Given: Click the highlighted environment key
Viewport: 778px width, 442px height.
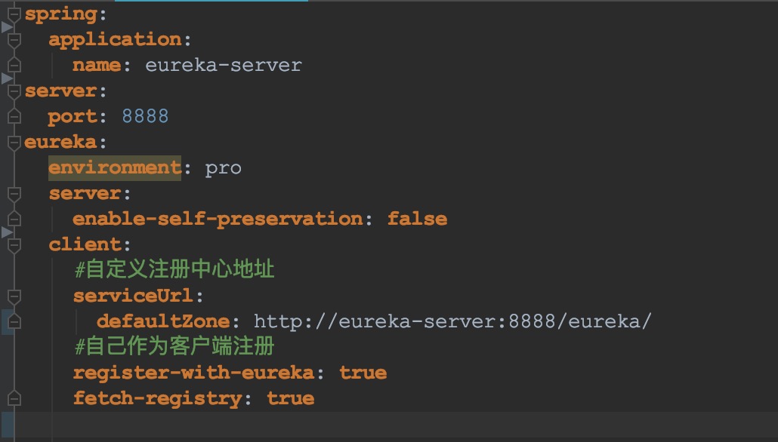Looking at the screenshot, I should coord(115,167).
